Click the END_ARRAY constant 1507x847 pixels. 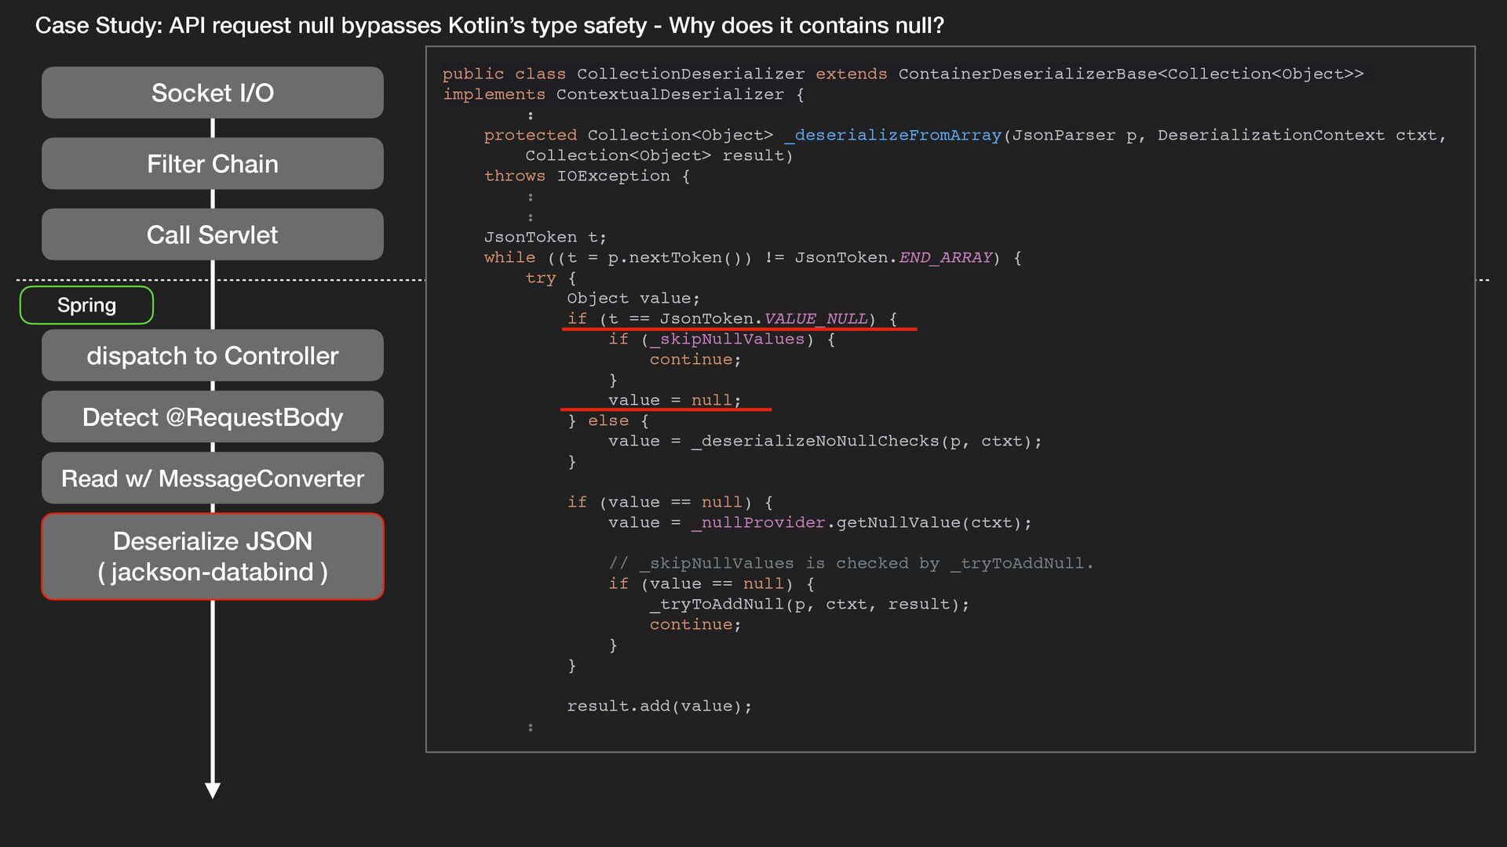pyautogui.click(x=945, y=257)
